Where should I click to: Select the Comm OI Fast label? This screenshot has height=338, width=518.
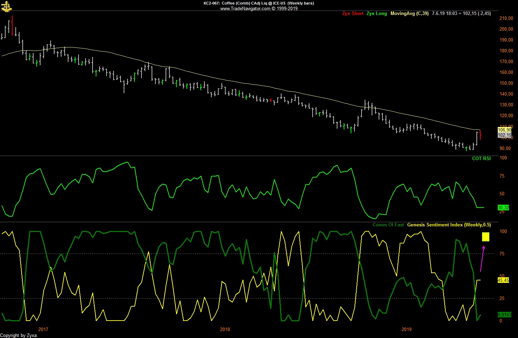[x=388, y=225]
